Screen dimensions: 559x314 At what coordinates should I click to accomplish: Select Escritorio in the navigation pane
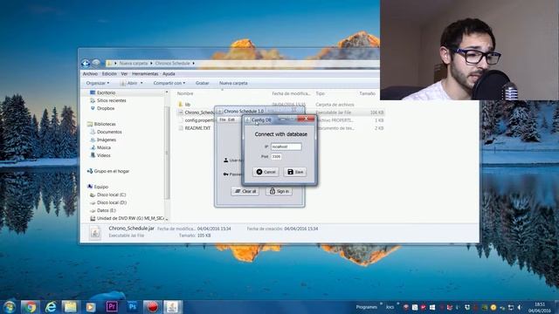103,92
